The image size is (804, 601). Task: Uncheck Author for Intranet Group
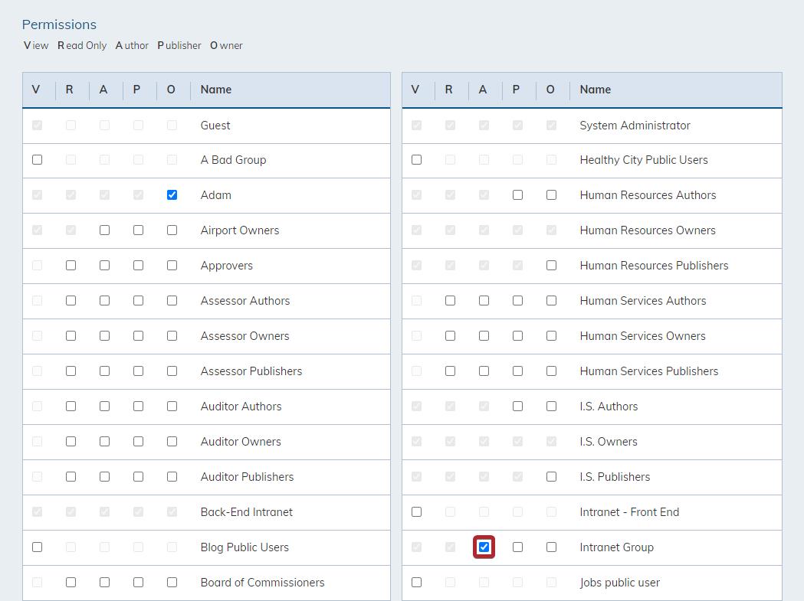point(484,547)
